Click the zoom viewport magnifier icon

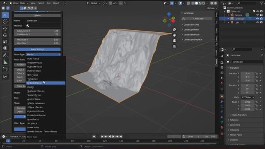tap(174, 30)
